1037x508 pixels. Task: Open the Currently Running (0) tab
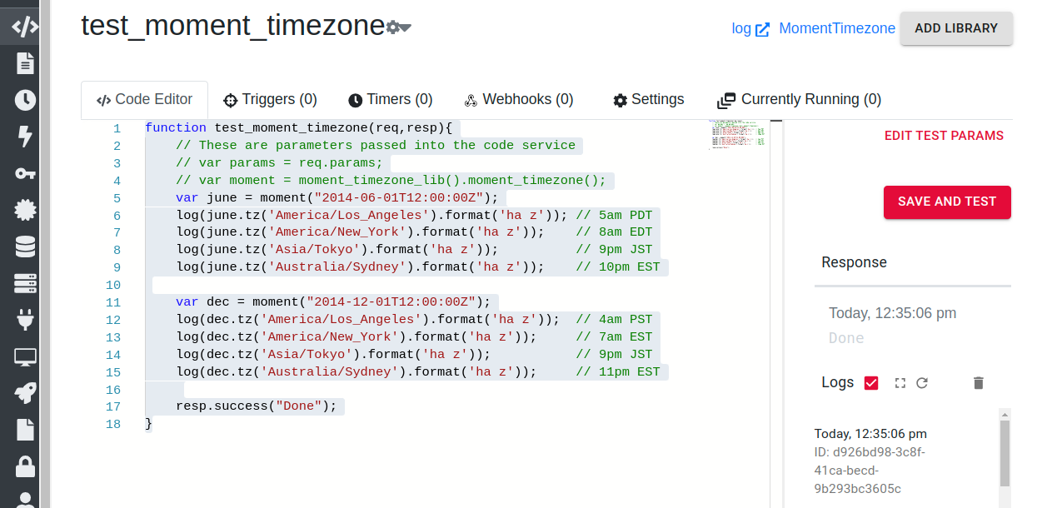(x=799, y=100)
